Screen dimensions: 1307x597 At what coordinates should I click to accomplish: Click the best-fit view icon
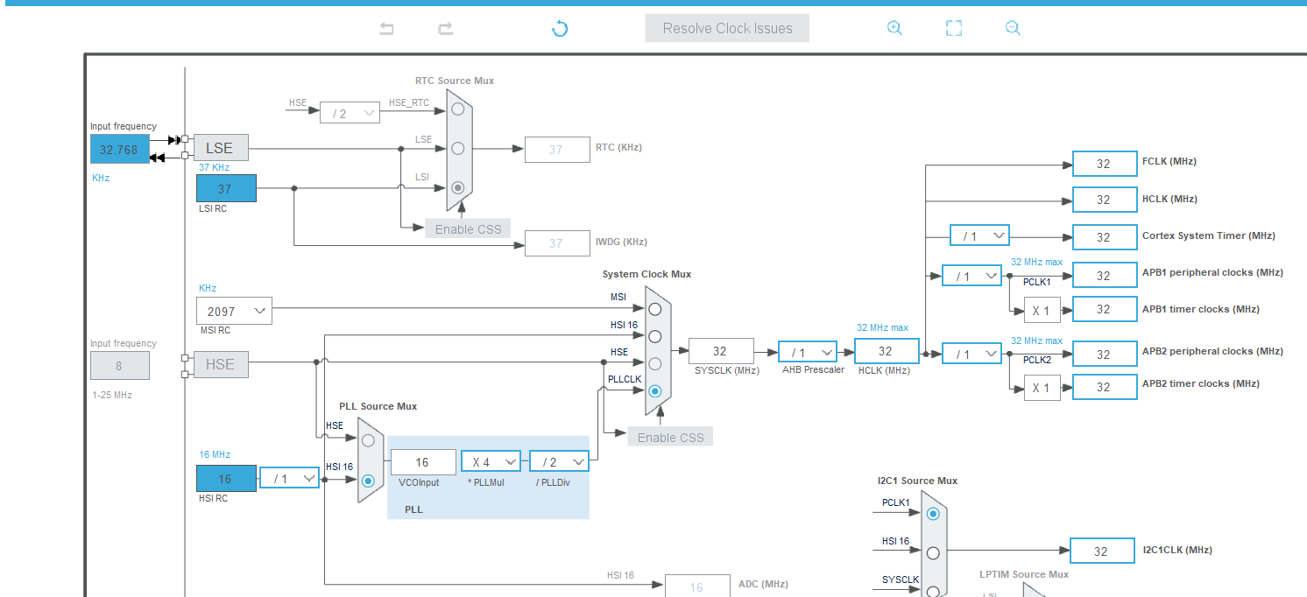[953, 28]
